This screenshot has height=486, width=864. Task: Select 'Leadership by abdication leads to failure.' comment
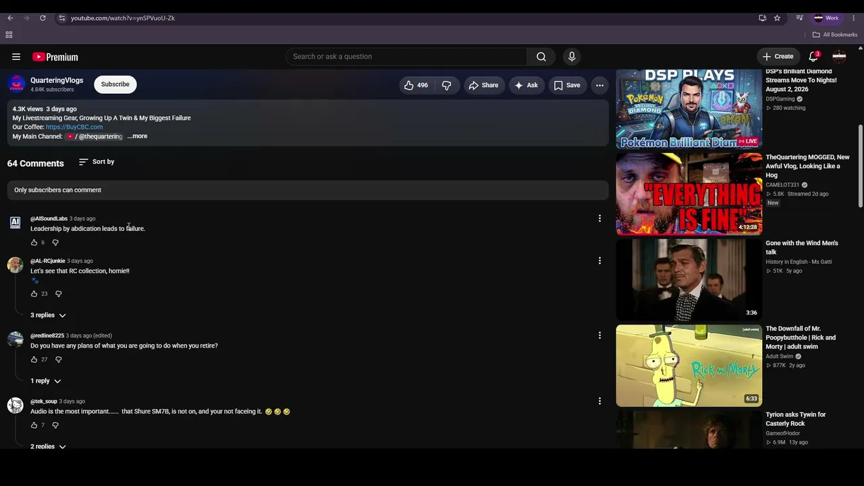[x=88, y=229]
